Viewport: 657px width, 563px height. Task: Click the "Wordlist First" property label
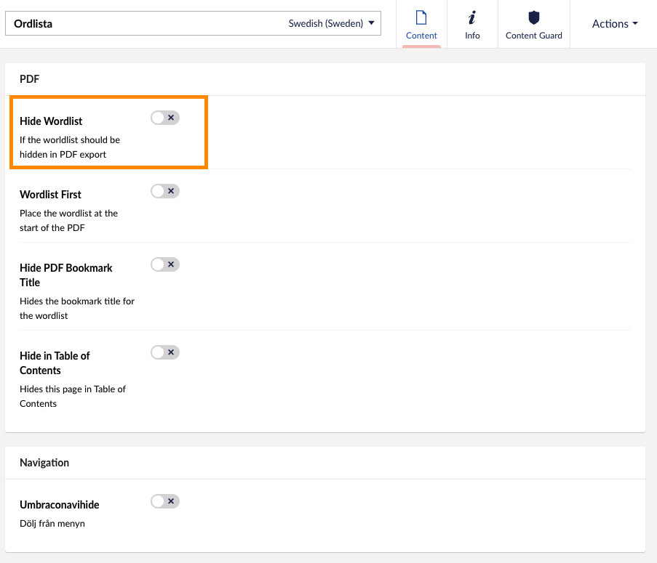(x=50, y=195)
